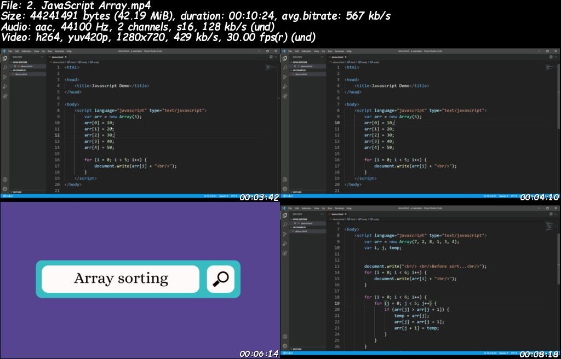
Task: Open Run and Debug icon, 00:04:10 frame
Action: coord(285,86)
